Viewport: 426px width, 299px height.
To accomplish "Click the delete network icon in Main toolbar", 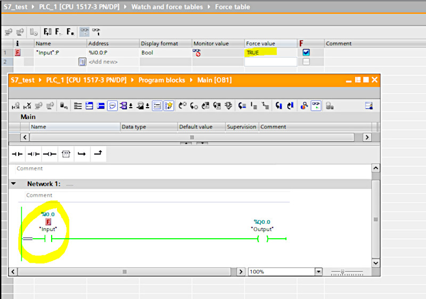I will [x=27, y=106].
